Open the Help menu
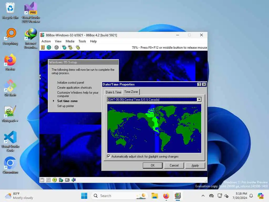The image size is (269, 202). [93, 41]
